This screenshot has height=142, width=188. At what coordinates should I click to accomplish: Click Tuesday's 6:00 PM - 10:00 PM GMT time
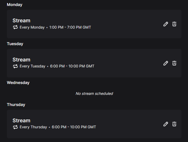(x=72, y=66)
